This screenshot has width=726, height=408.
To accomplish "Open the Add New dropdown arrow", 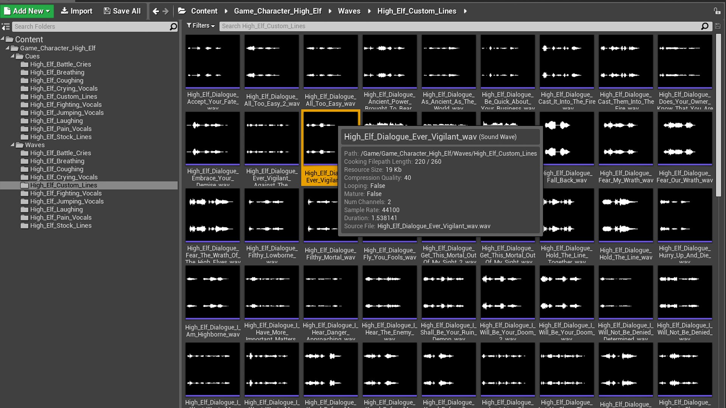I will point(48,11).
